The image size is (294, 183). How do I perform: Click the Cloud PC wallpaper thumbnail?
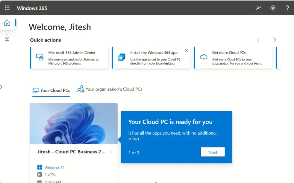click(74, 123)
